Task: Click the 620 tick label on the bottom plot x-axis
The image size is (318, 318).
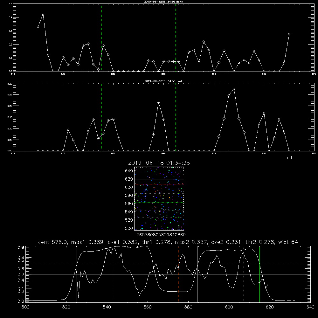Action: click(270, 307)
